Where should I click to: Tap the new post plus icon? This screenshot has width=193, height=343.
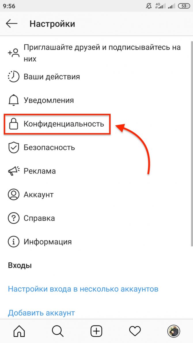click(x=96, y=331)
